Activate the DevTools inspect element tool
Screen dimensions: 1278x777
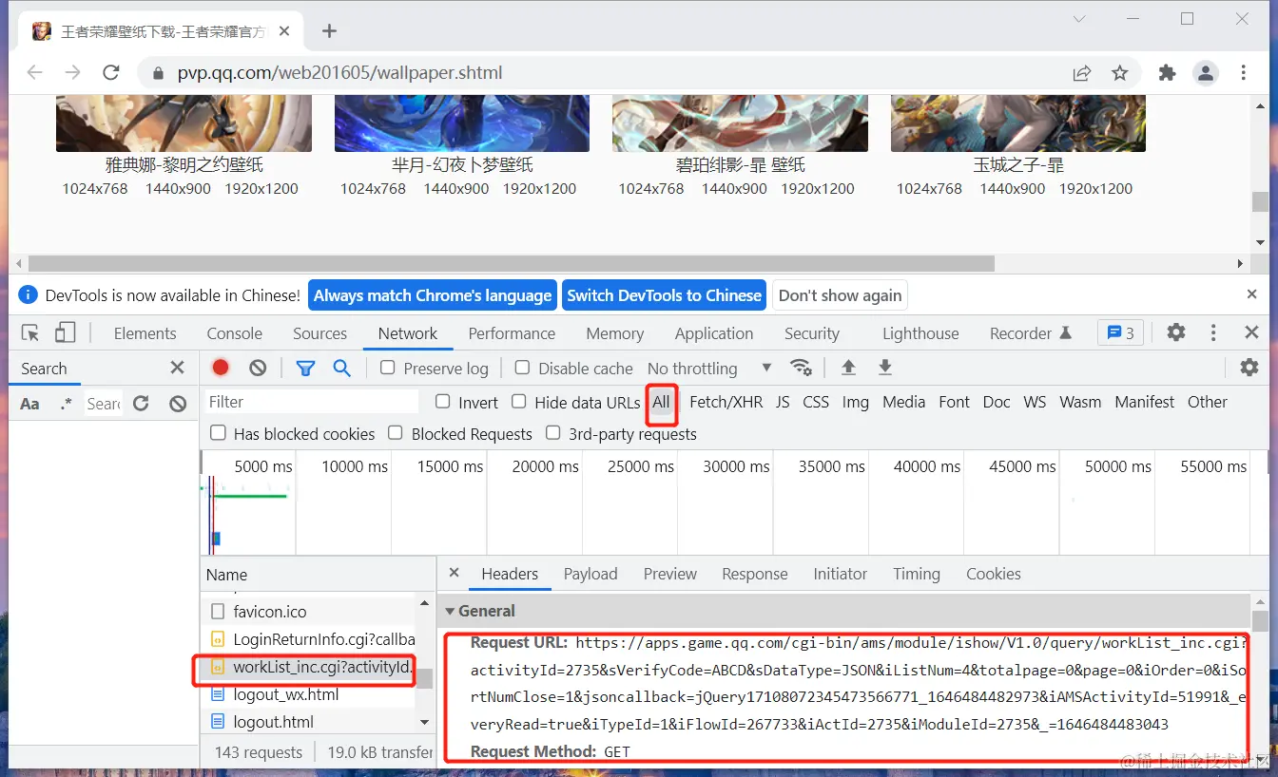[x=30, y=332]
